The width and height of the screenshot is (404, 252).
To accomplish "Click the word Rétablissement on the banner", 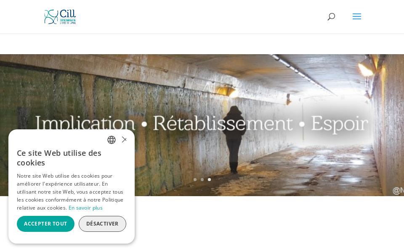I will [223, 123].
